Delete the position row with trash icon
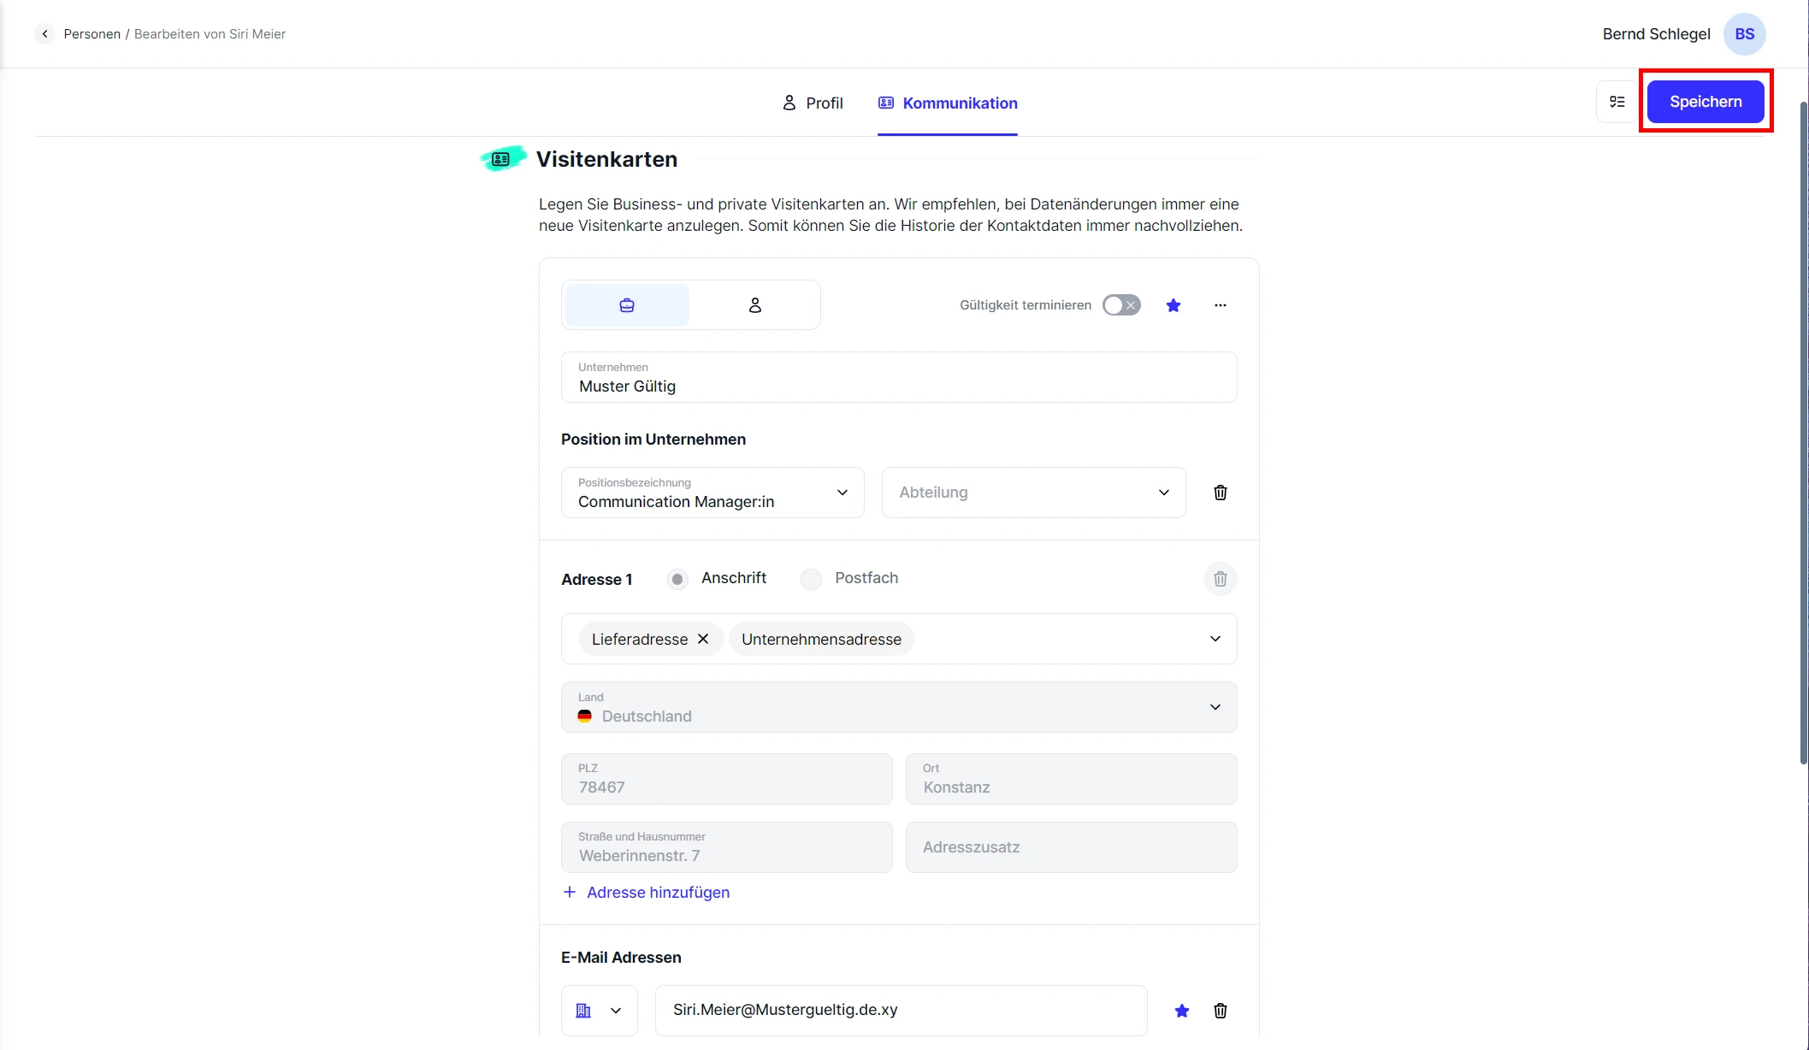Viewport: 1809px width, 1050px height. pos(1220,493)
